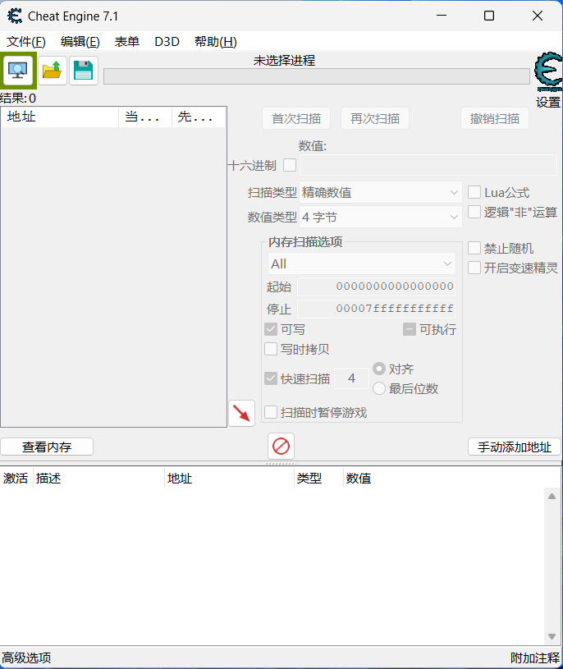
Task: Select the 对齐 radio button
Action: tap(379, 369)
